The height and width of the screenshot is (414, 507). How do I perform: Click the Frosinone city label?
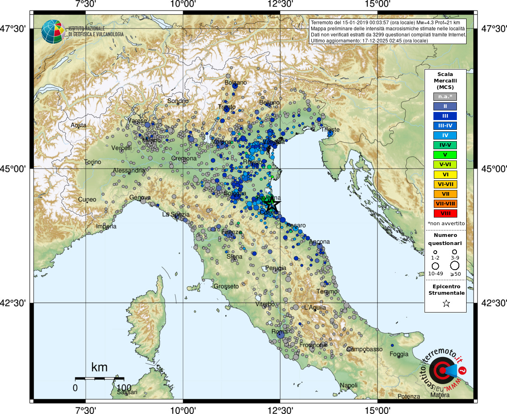313,345
